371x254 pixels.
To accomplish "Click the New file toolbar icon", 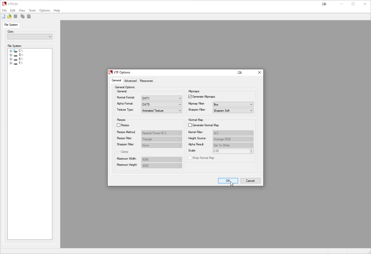I will coord(4,17).
